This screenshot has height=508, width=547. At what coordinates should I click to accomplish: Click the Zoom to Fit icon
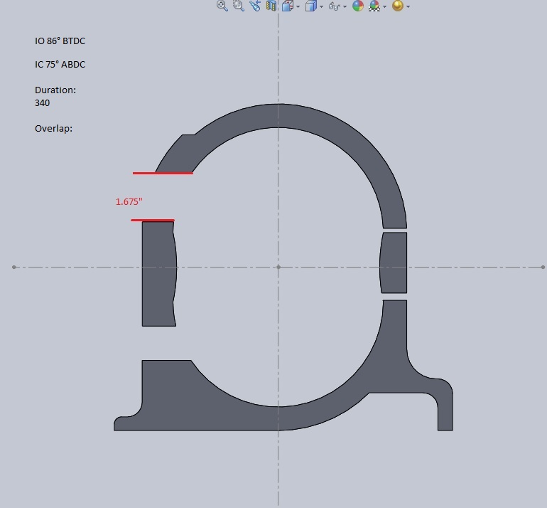222,6
